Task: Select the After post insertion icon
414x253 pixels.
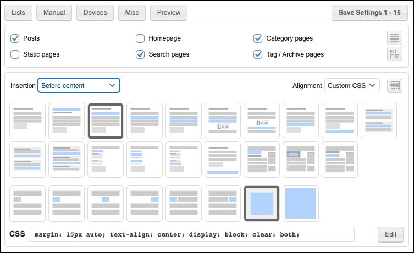Action: click(340, 121)
